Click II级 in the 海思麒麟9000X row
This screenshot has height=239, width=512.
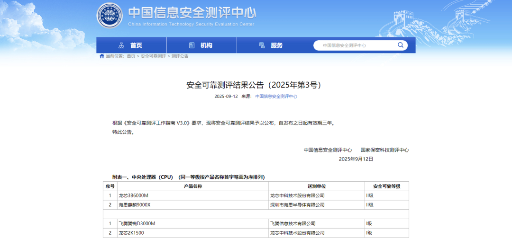pyautogui.click(x=387, y=205)
